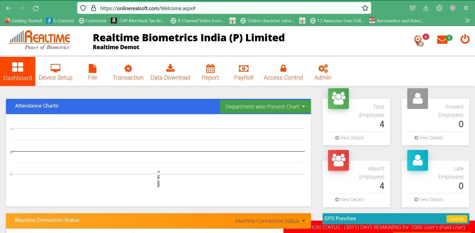Open CAP Merchant Tax bookmark

click(x=138, y=20)
